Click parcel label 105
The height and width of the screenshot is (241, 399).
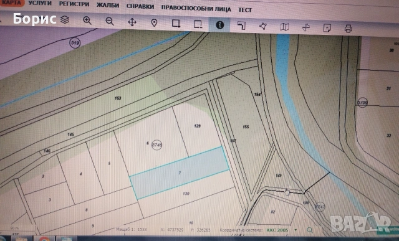(x=306, y=202)
